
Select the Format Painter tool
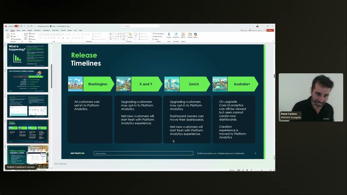pos(16,39)
